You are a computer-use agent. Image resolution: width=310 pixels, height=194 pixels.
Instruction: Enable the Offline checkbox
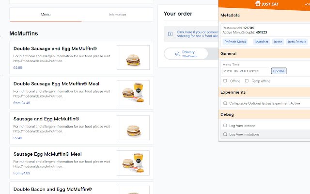pyautogui.click(x=225, y=81)
